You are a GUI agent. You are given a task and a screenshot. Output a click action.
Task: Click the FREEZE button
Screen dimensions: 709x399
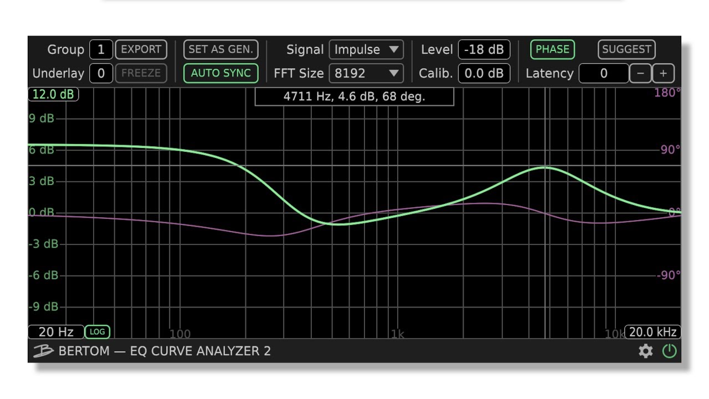[x=141, y=73]
